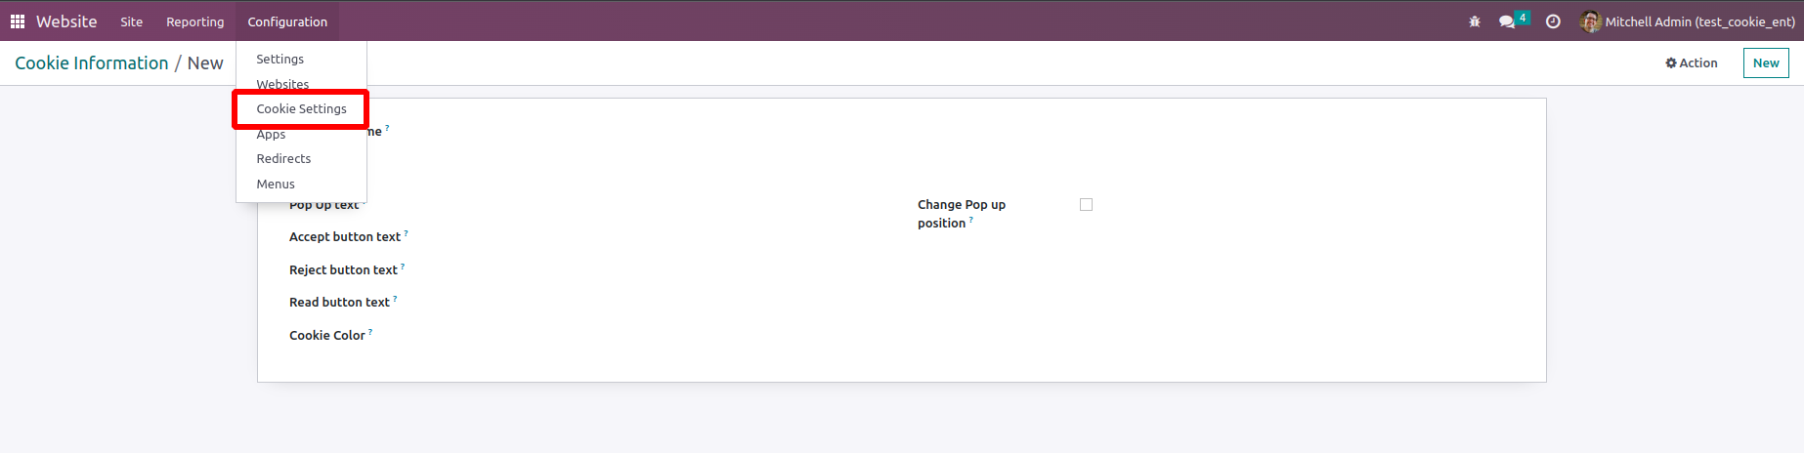1804x453 pixels.
Task: Select Cookie Settings menu entry
Action: pyautogui.click(x=301, y=108)
